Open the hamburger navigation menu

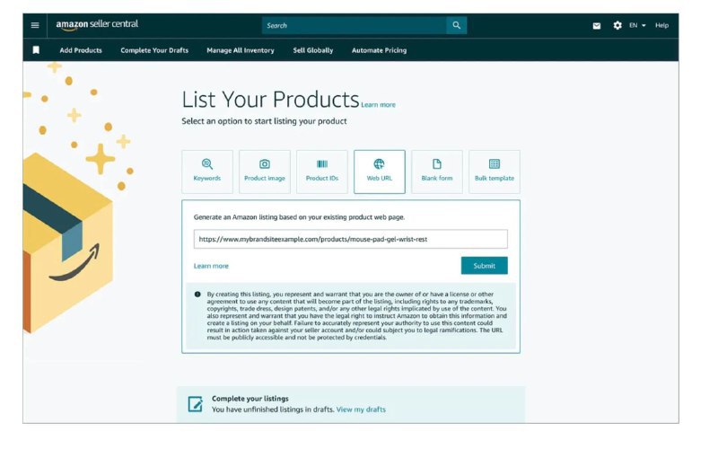click(35, 25)
